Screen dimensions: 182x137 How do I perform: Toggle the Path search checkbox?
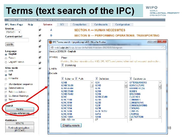coord(76,78)
